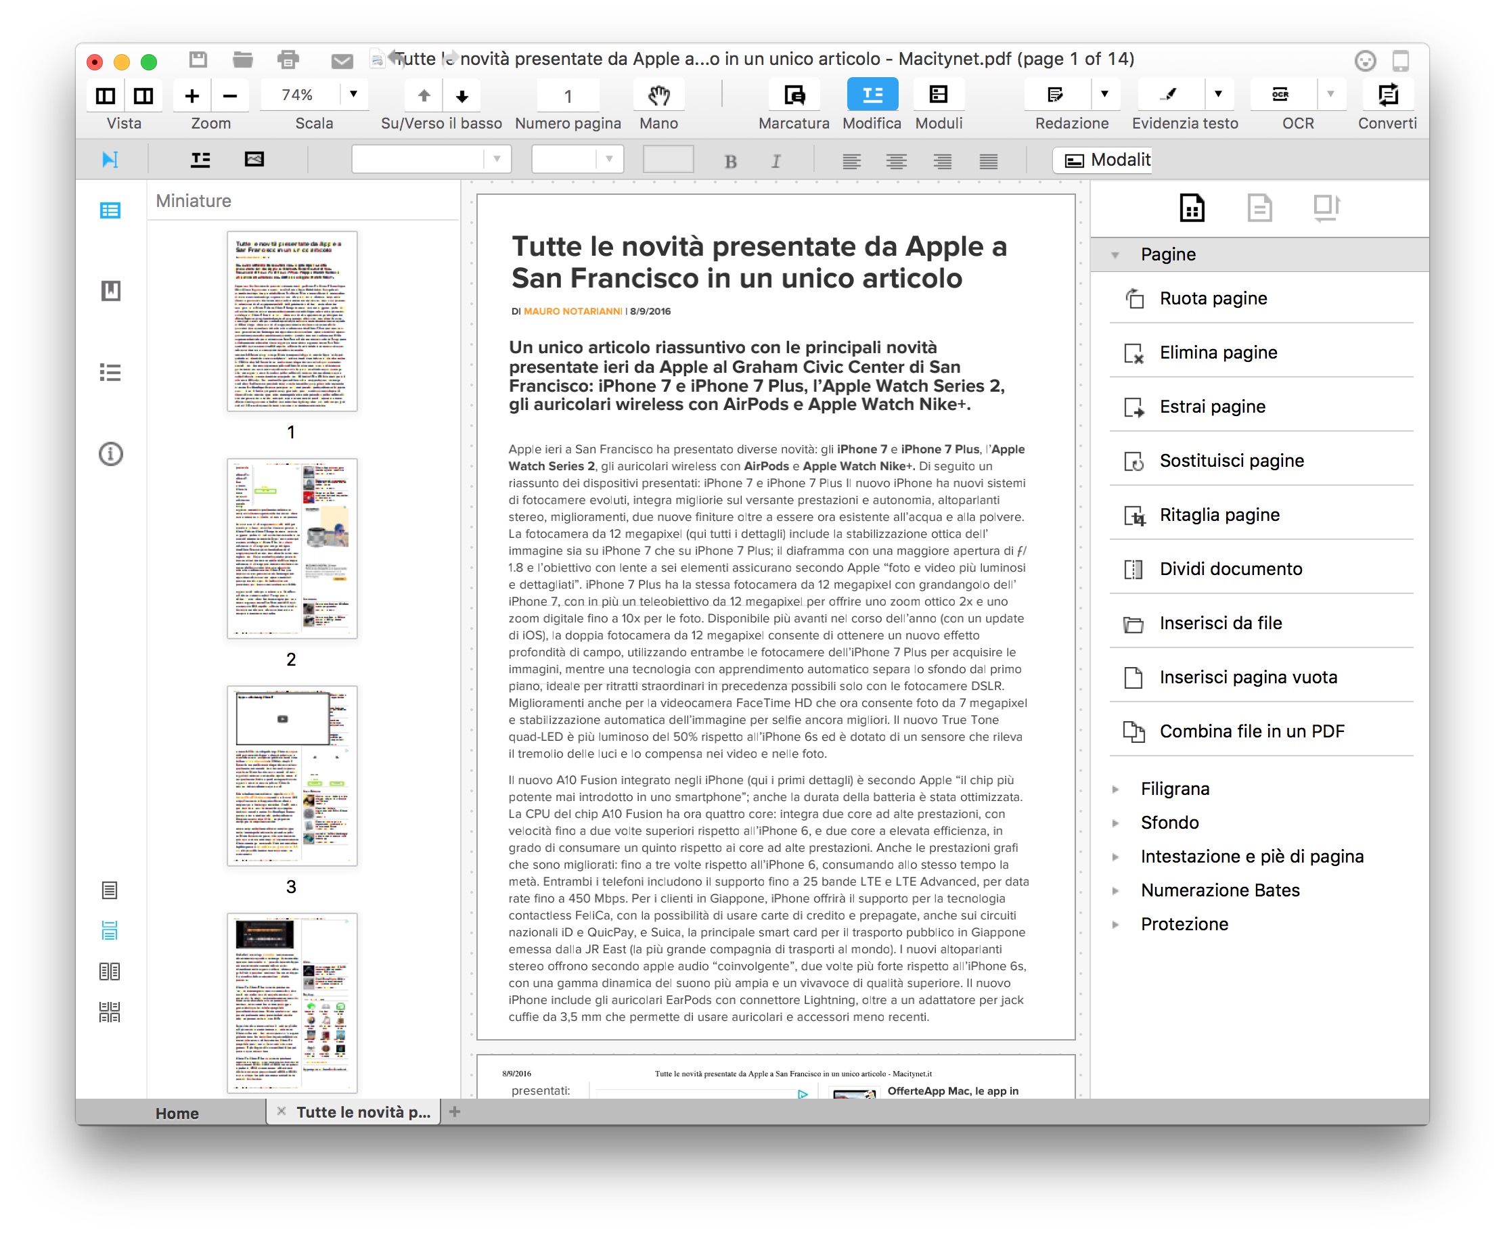The height and width of the screenshot is (1234, 1505).
Task: Open the bookmarks panel in left sidebar
Action: (110, 291)
